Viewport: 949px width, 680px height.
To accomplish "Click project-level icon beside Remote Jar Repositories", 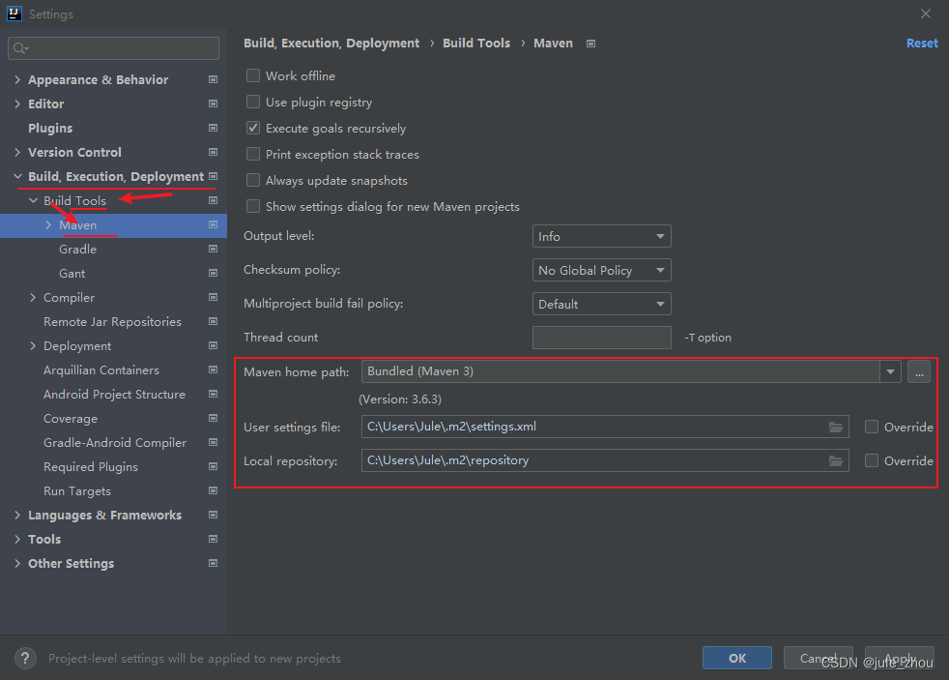I will tap(213, 321).
